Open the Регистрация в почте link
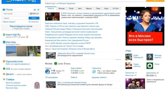Viewport: 166px width, 93px height. point(21,26)
